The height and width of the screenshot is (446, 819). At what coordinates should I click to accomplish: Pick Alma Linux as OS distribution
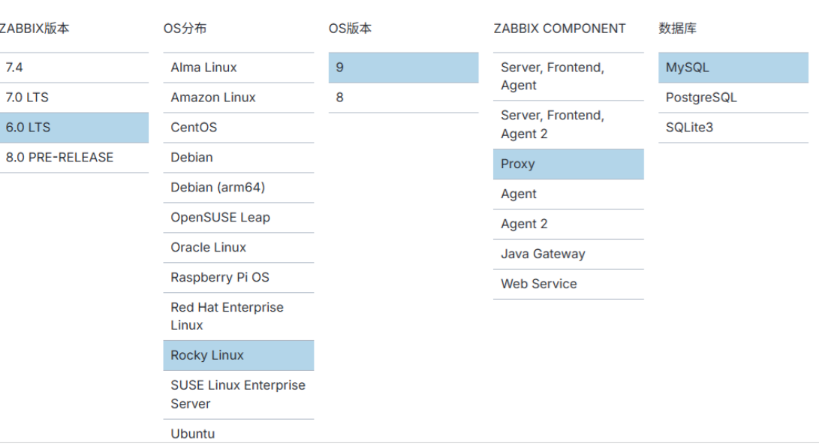click(x=238, y=68)
